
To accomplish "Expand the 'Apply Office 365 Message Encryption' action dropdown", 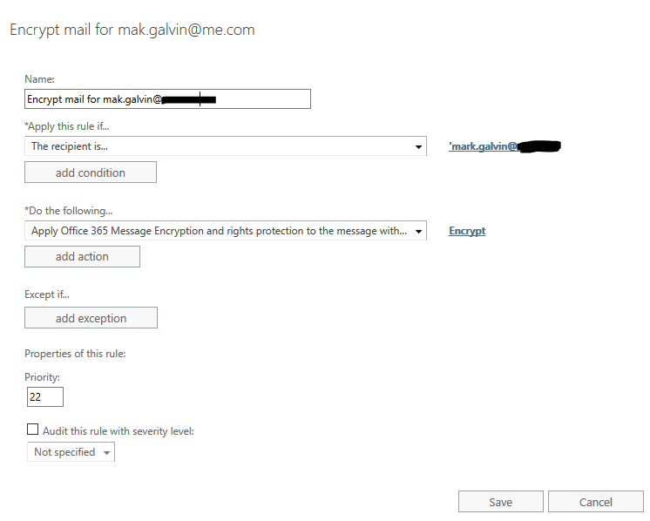I will coord(225,231).
